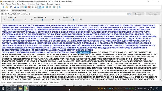Open the Правка menu

click(8, 4)
